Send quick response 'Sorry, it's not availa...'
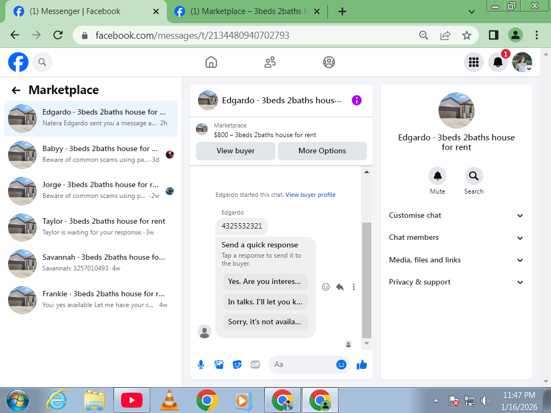551x413 pixels. 265,322
